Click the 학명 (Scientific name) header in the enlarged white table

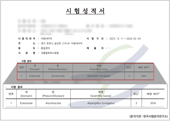pos(101,94)
